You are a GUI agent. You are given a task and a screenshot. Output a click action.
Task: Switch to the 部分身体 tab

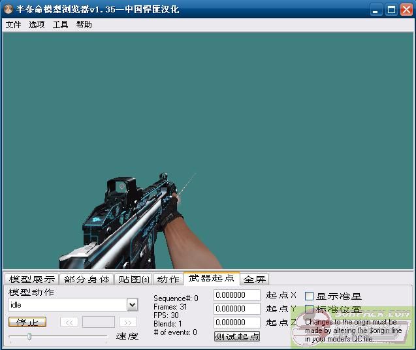coord(87,279)
